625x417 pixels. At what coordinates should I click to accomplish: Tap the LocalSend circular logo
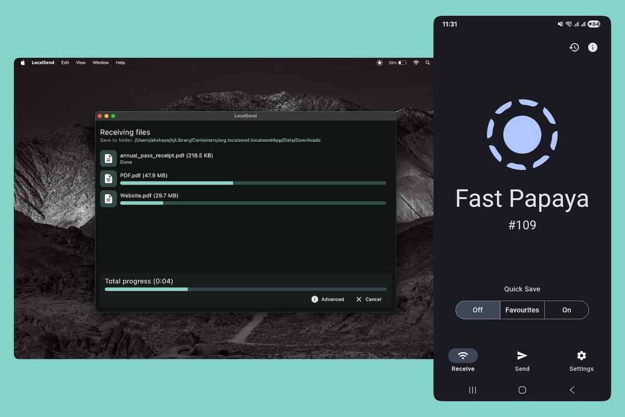522,134
